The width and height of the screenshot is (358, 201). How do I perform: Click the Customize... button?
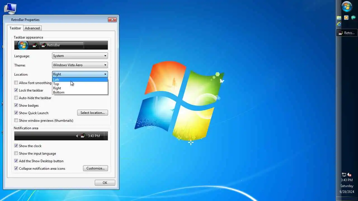click(x=95, y=168)
